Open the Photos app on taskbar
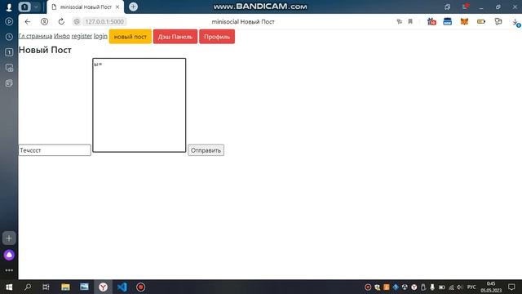This screenshot has width=522, height=294. 84,287
